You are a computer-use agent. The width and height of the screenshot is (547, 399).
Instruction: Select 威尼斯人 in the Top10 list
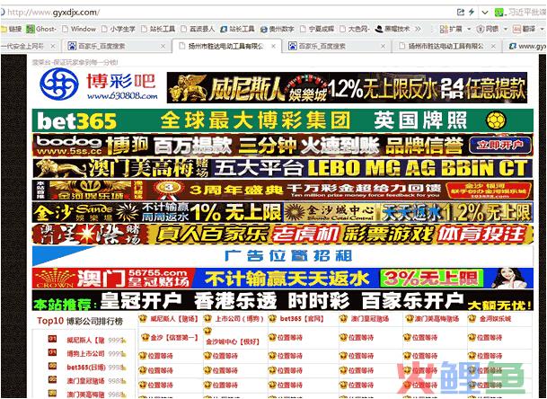85,340
